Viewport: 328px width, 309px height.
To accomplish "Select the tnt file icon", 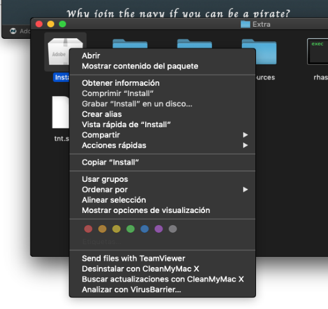I will pyautogui.click(x=61, y=112).
